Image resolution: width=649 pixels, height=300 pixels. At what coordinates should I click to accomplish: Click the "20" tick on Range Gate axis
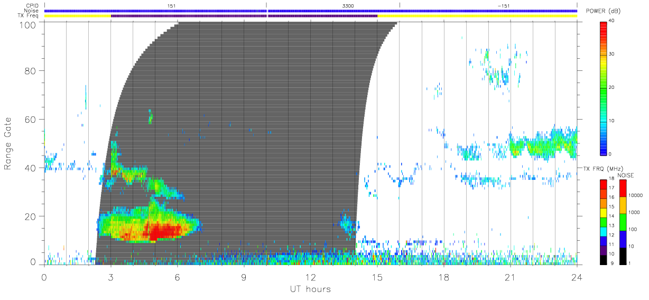(x=31, y=217)
